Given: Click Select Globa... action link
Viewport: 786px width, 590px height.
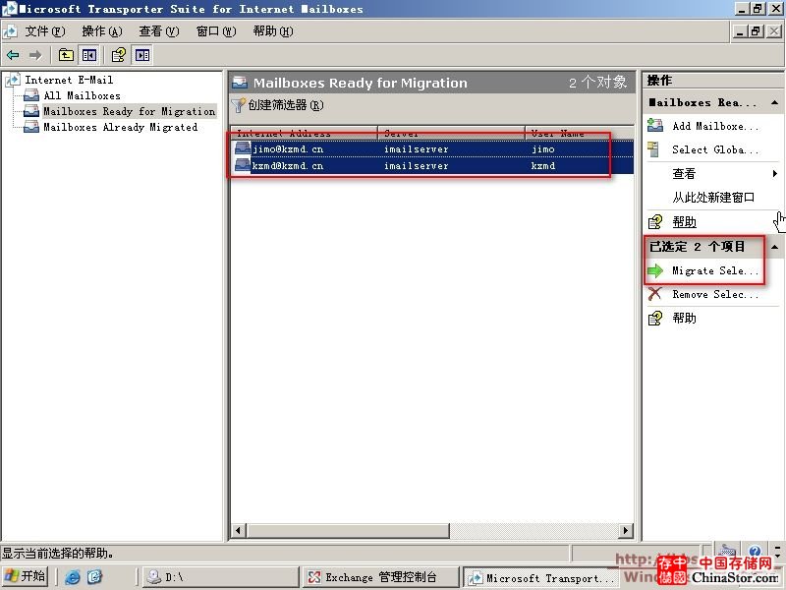Looking at the screenshot, I should pos(716,149).
